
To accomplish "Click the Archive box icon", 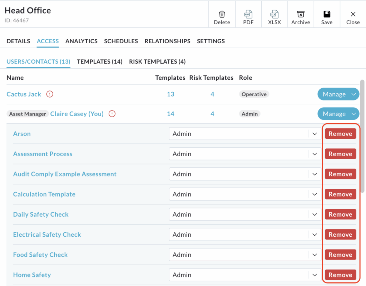I will (301, 14).
